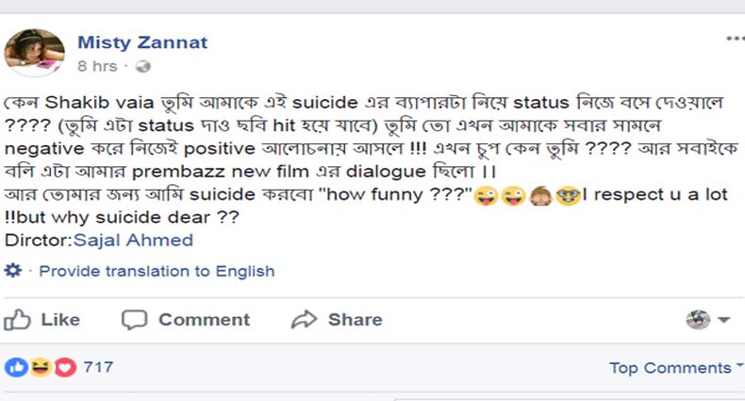Click Misty Zannat's profile picture
Image resolution: width=745 pixels, height=401 pixels.
pyautogui.click(x=34, y=52)
